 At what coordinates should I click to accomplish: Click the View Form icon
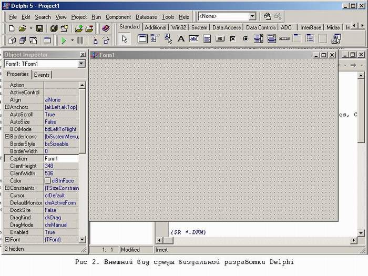click(x=23, y=40)
